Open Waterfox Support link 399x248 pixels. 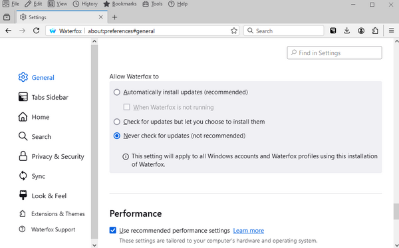click(x=47, y=229)
